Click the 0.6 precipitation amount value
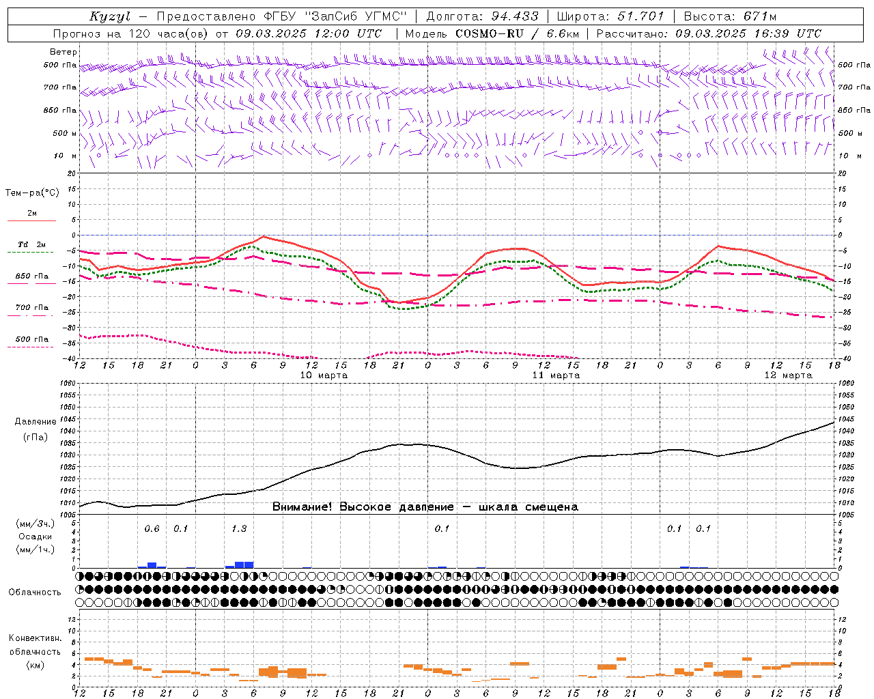Viewport: 874px width, 699px height. pyautogui.click(x=152, y=528)
